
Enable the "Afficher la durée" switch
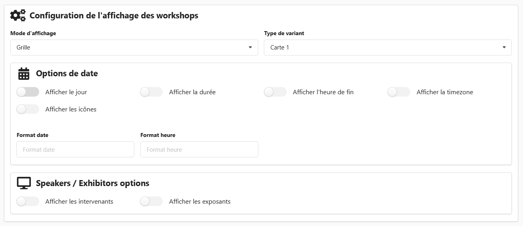tap(151, 92)
